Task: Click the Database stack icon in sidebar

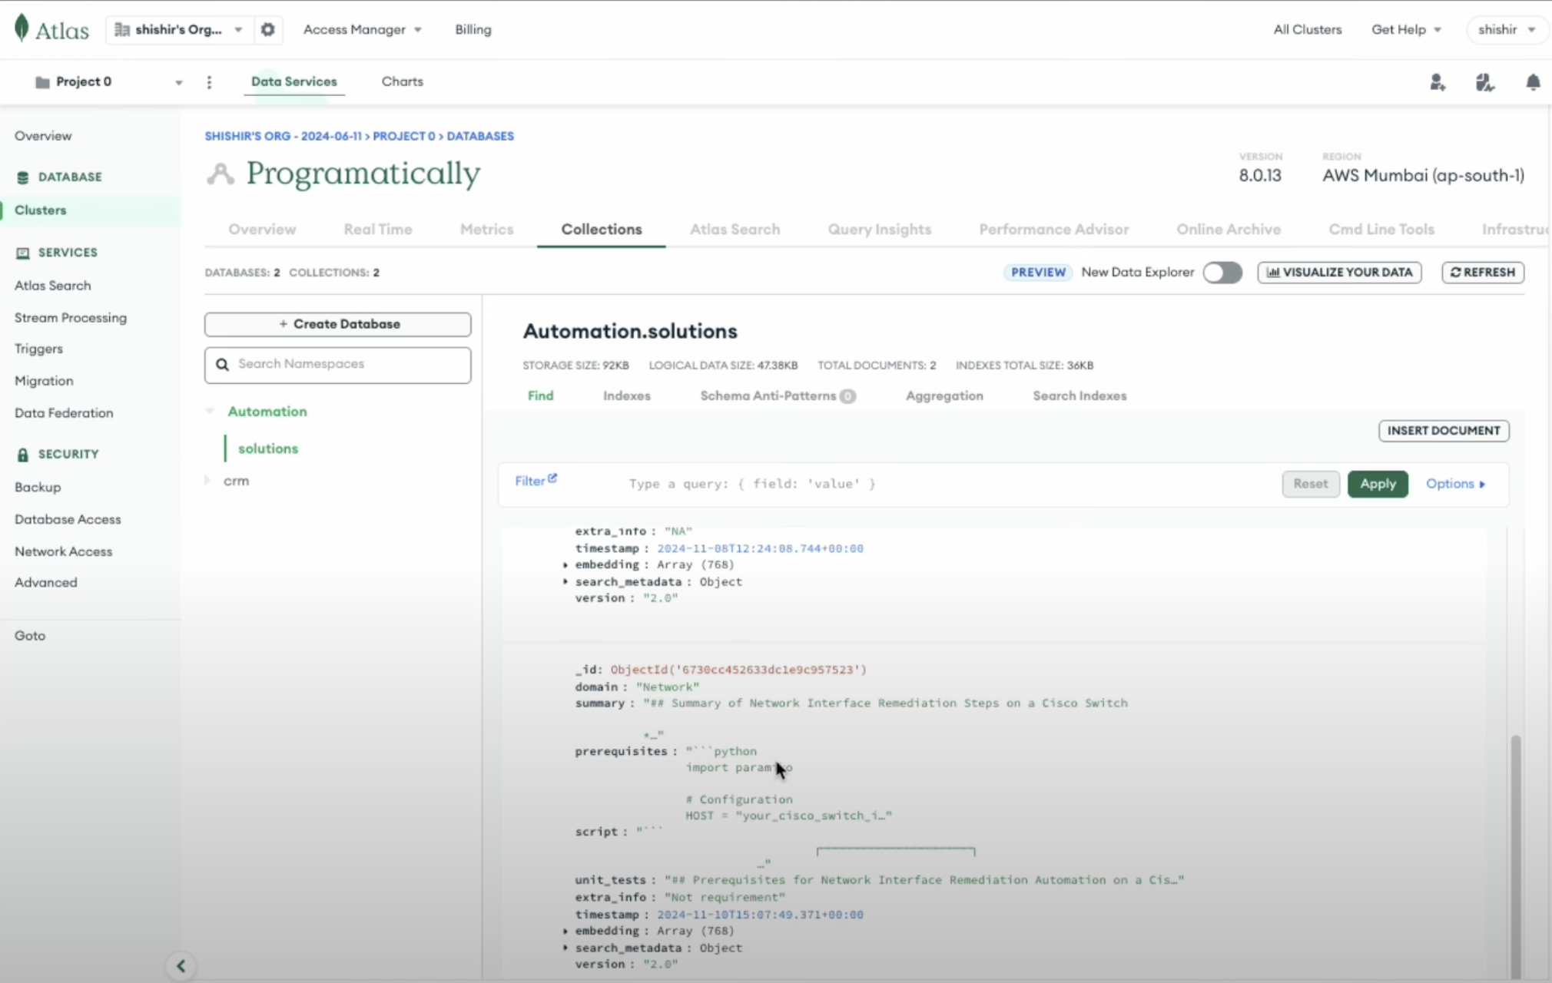Action: pyautogui.click(x=22, y=177)
